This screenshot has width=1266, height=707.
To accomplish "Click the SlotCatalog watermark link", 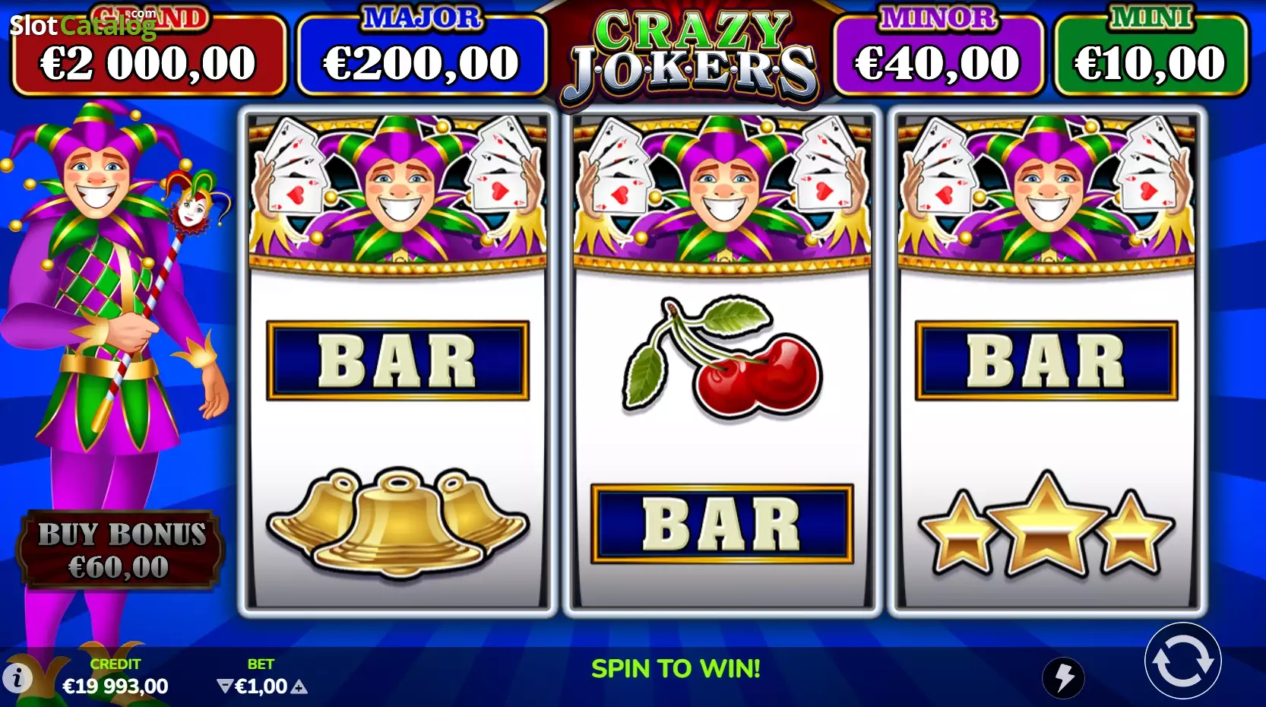I will (83, 24).
